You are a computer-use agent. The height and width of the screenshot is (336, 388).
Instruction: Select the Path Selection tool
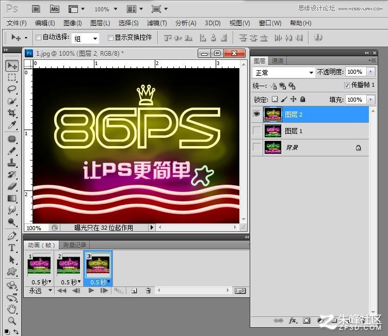tap(12, 260)
